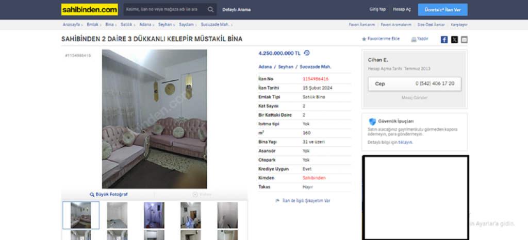The width and height of the screenshot is (528, 240).
Task: Select the second photo thumbnail
Action: 117,215
